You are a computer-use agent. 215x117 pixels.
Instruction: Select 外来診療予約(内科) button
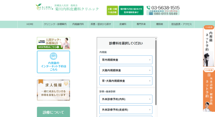coord(126,99)
